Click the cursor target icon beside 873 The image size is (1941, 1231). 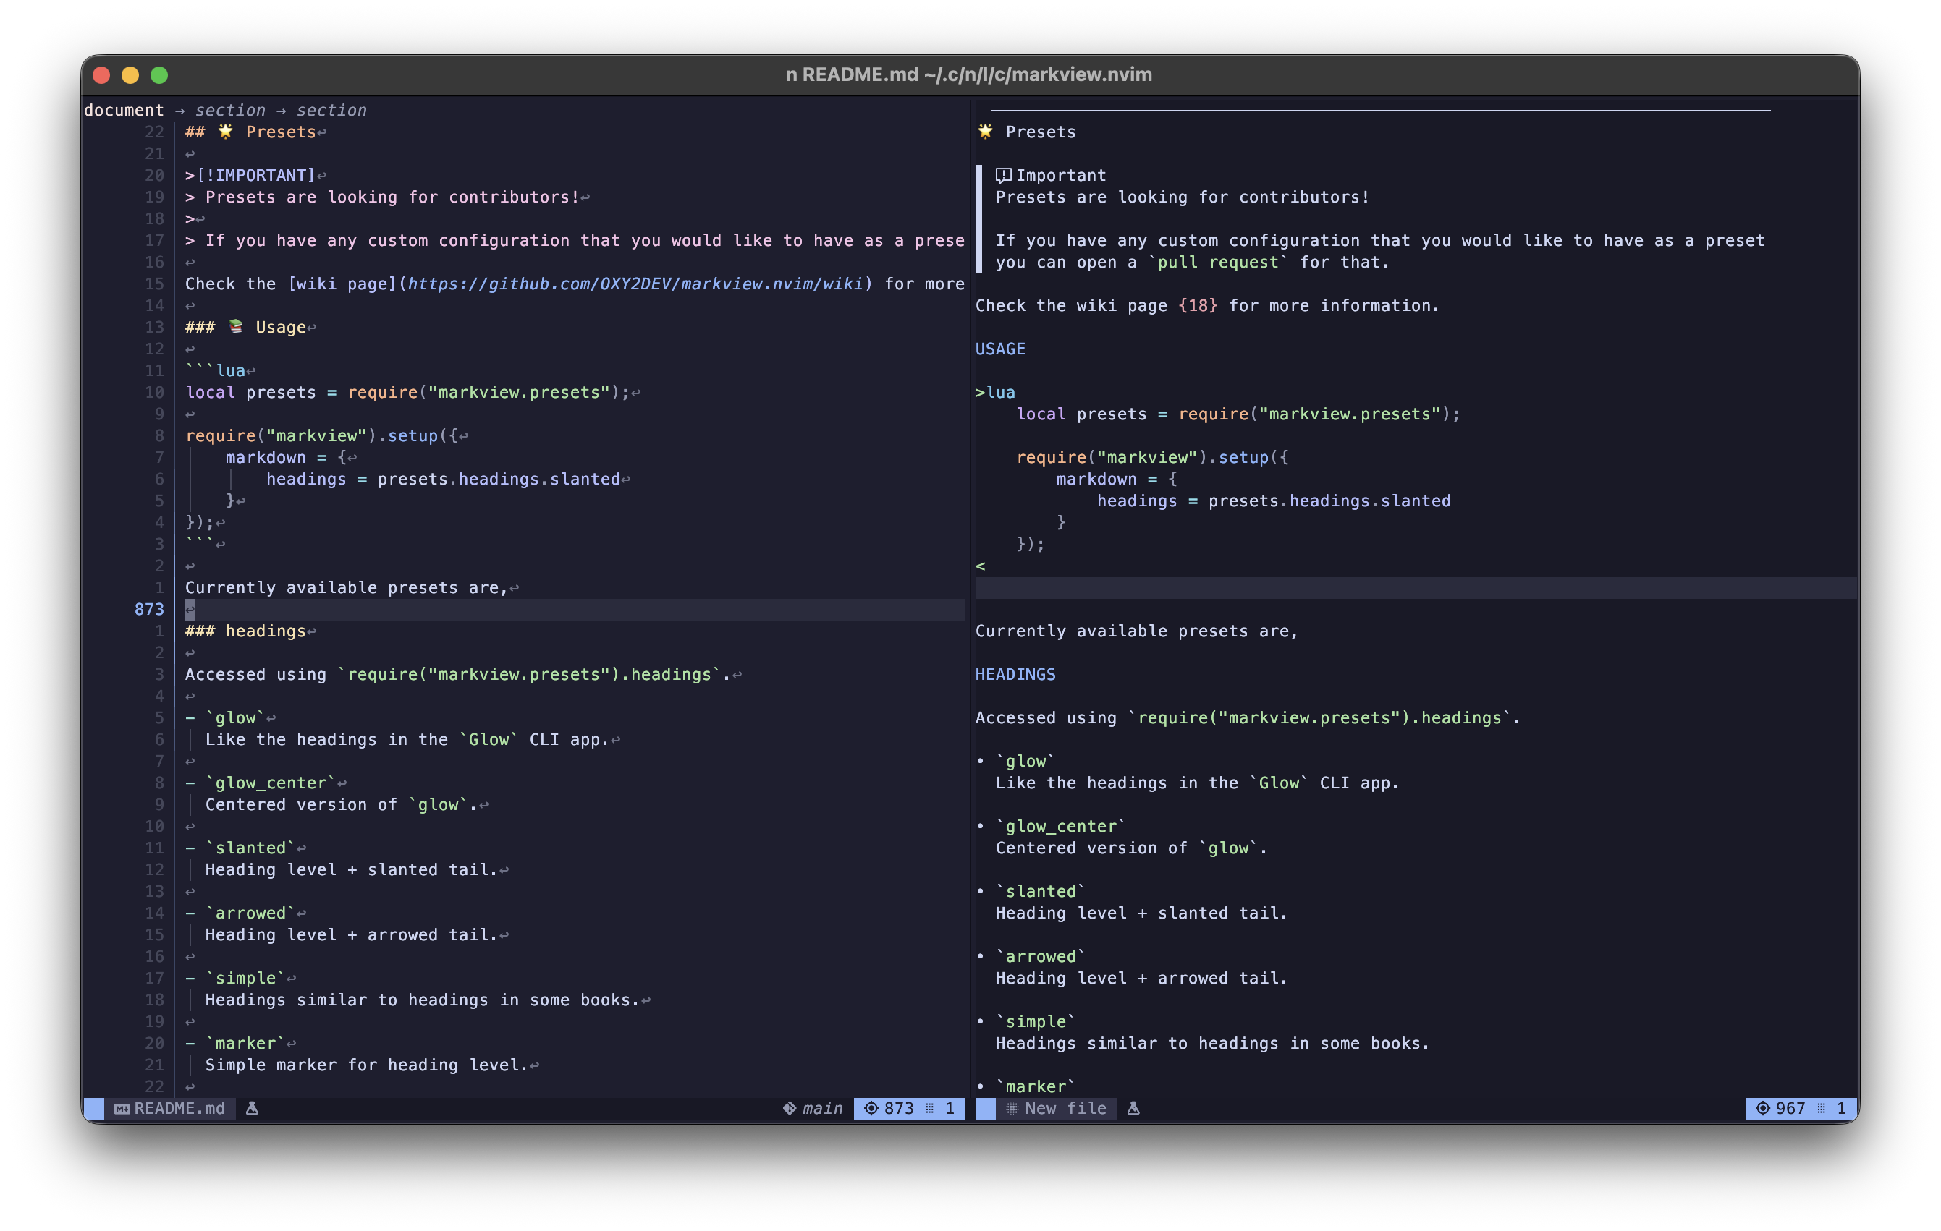click(871, 1109)
